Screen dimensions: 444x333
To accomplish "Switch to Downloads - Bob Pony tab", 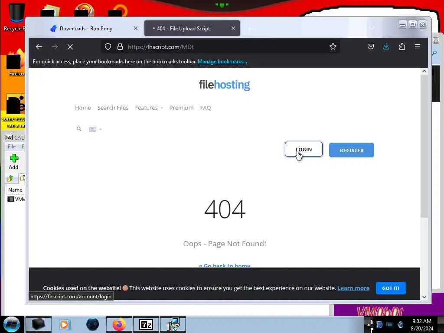I will tap(86, 28).
